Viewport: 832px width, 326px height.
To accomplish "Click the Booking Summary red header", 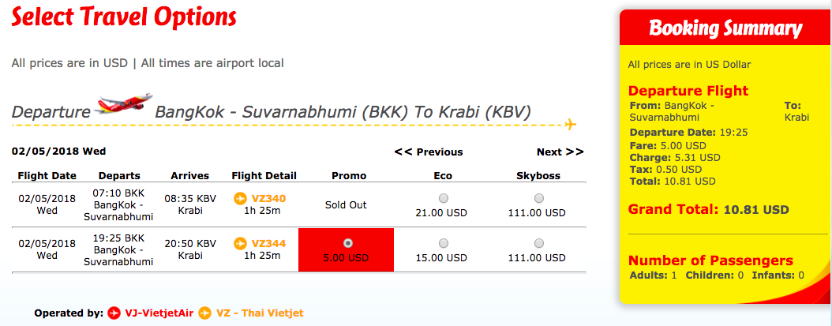I will click(726, 27).
